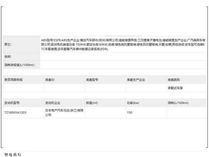209x157 pixels.
Task: Select the 日本电产汽车马达(浙江)有限公司 cell
Action: (64, 113)
